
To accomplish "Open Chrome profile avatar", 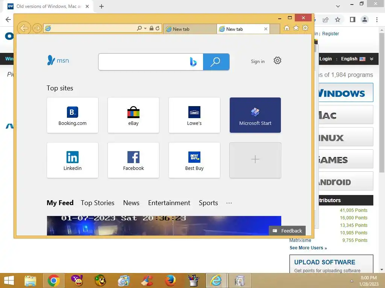I will point(365,19).
